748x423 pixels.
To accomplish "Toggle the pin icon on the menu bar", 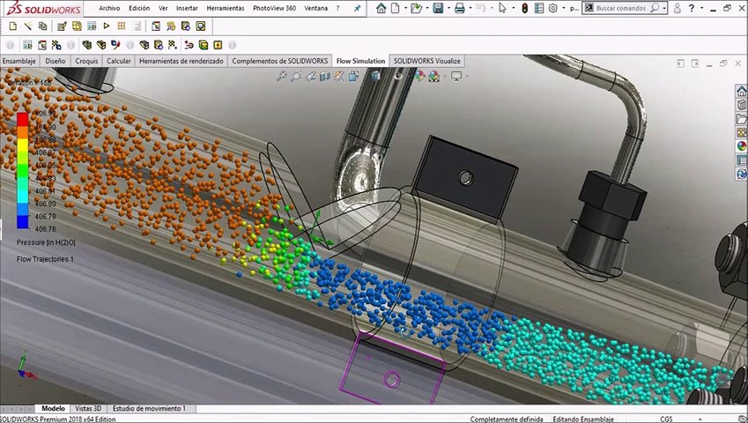I will [x=358, y=8].
